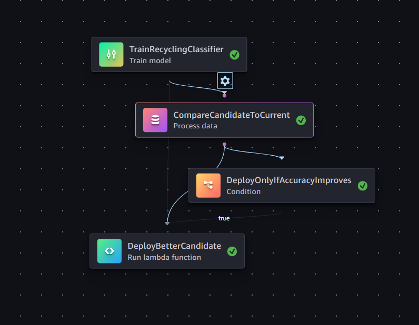Click the TrainRecyclingClassifier train model icon

click(111, 55)
